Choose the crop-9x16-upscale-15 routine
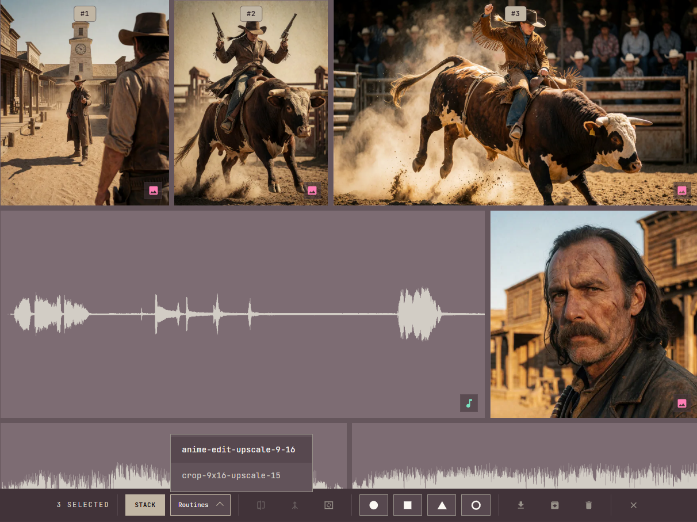 click(x=242, y=475)
